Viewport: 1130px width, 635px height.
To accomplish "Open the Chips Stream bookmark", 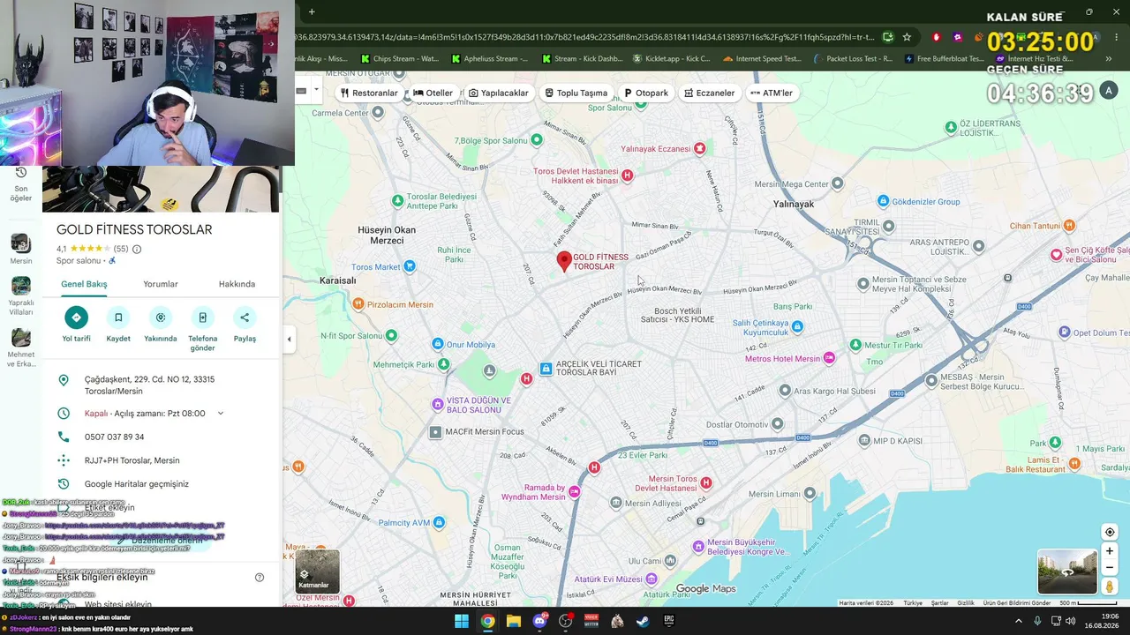I will click(400, 59).
